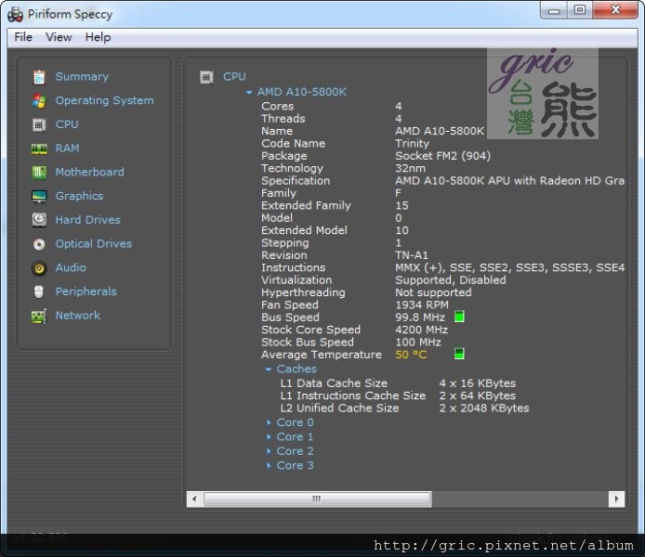Click the Motherboard icon in sidebar
The height and width of the screenshot is (557, 645).
(39, 173)
